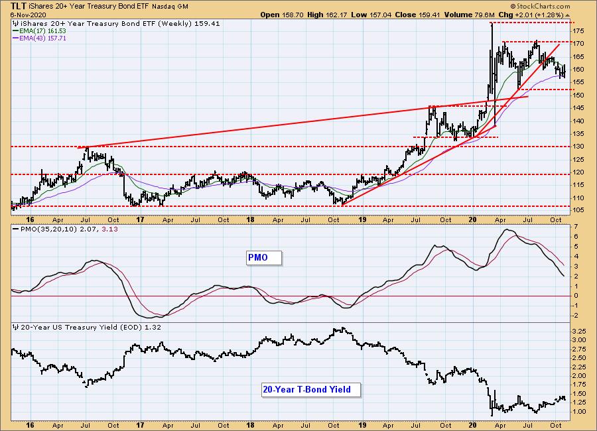Viewport: 597px width, 431px height.
Task: Click the 125 price axis label
Action: tap(578, 160)
